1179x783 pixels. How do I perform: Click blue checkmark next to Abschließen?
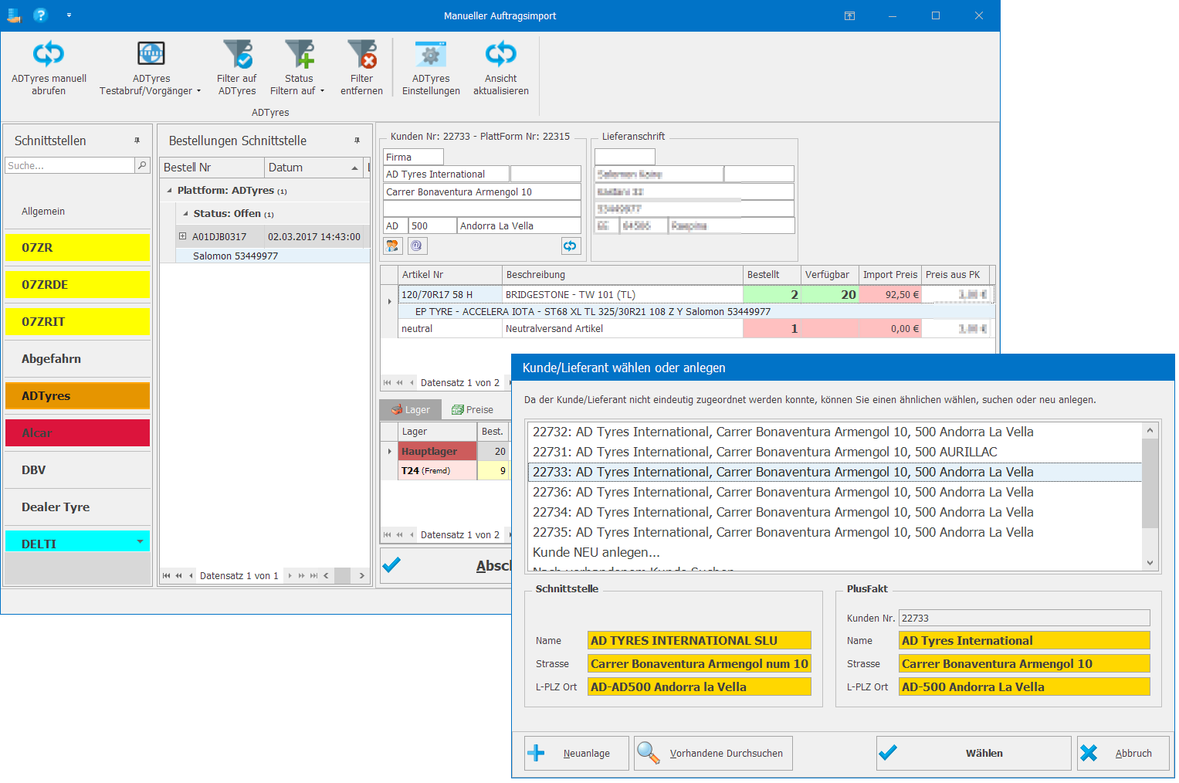pos(391,565)
